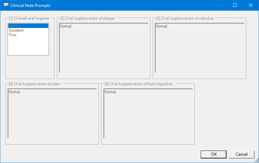Screen dimensions: 259x163
Task: Click the '[5] Oral hygiene exam of food impaction' label
Action: (x=139, y=84)
